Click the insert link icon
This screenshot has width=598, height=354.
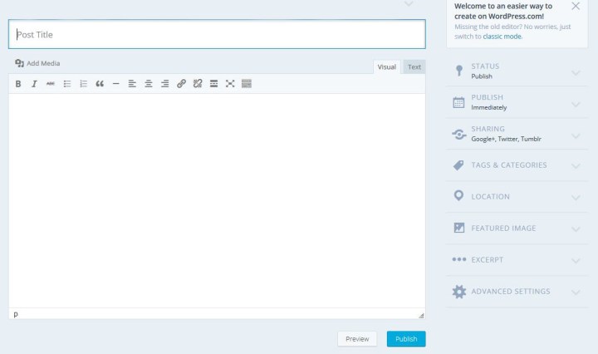181,84
